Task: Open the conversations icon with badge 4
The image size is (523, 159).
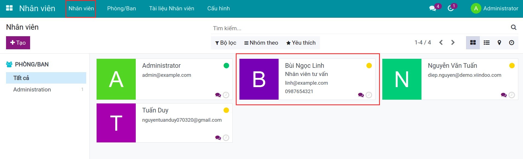Action: click(433, 8)
